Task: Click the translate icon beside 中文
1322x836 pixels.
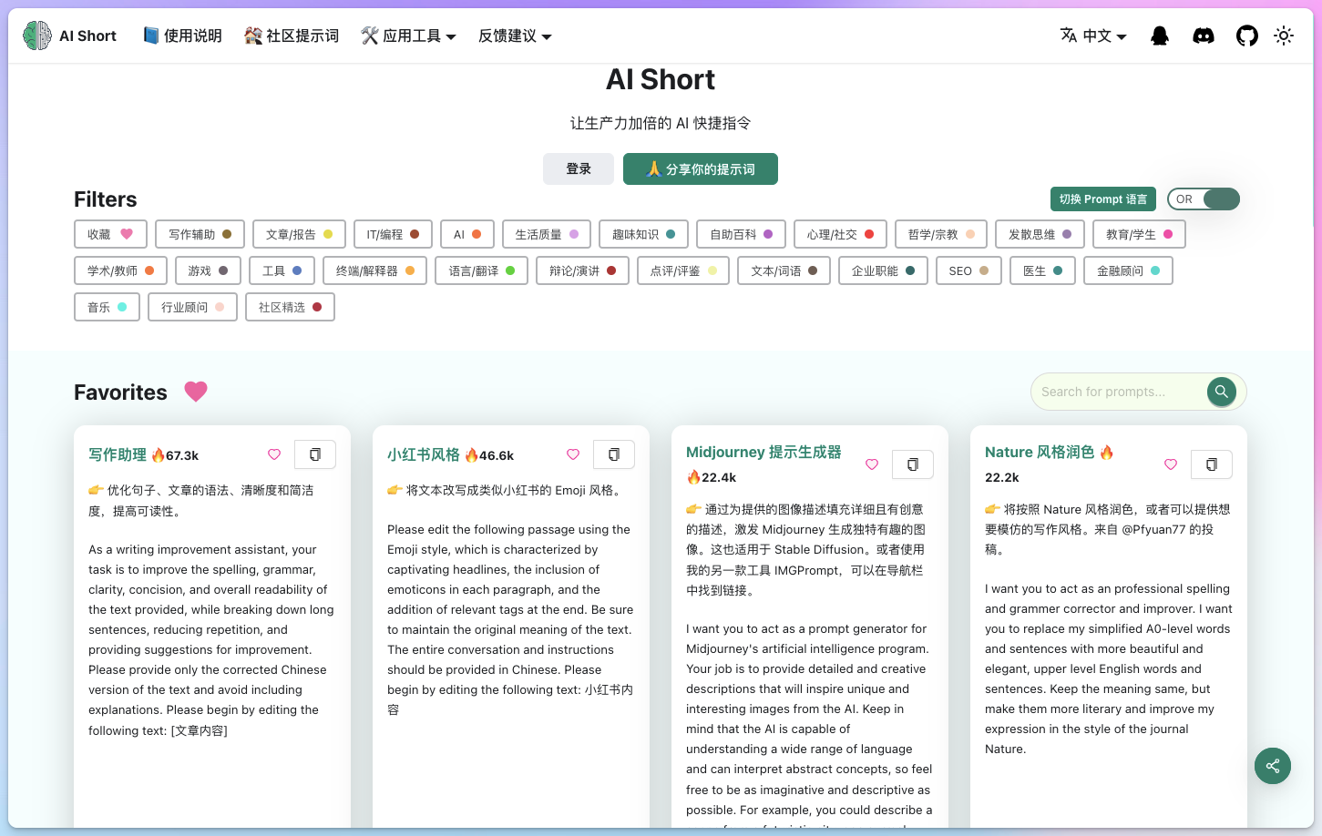Action: click(1069, 35)
